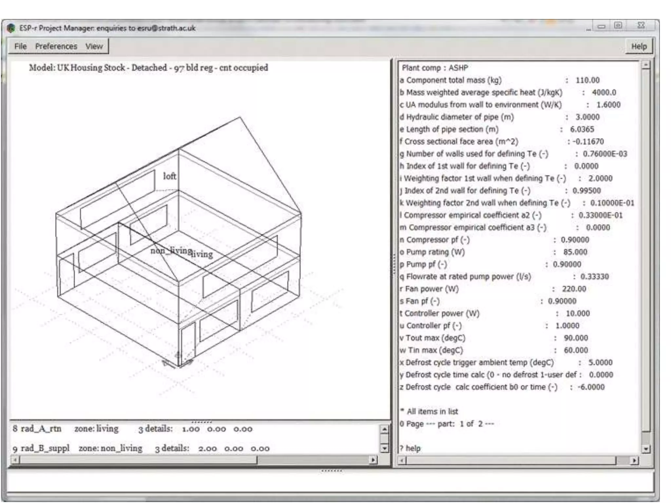This screenshot has height=503, width=671.
Task: Choose All items in list option
Action: 429,412
